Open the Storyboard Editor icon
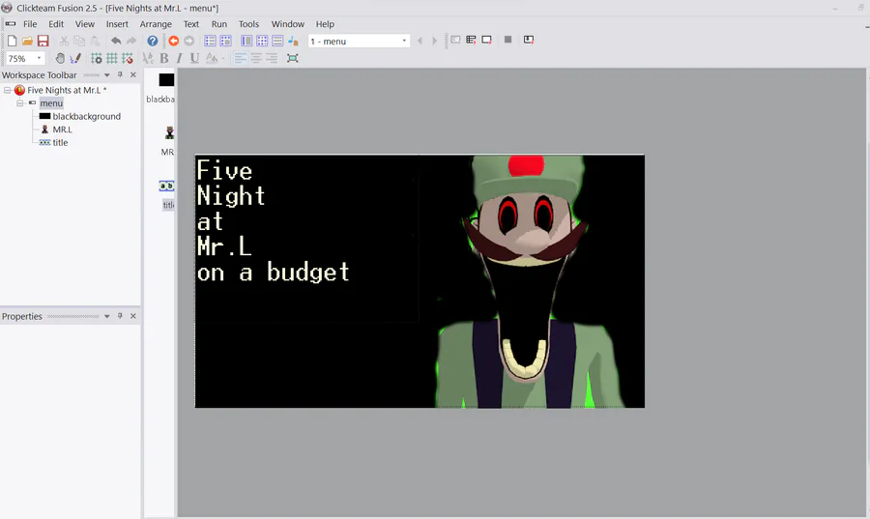Image resolution: width=870 pixels, height=519 pixels. pos(211,41)
